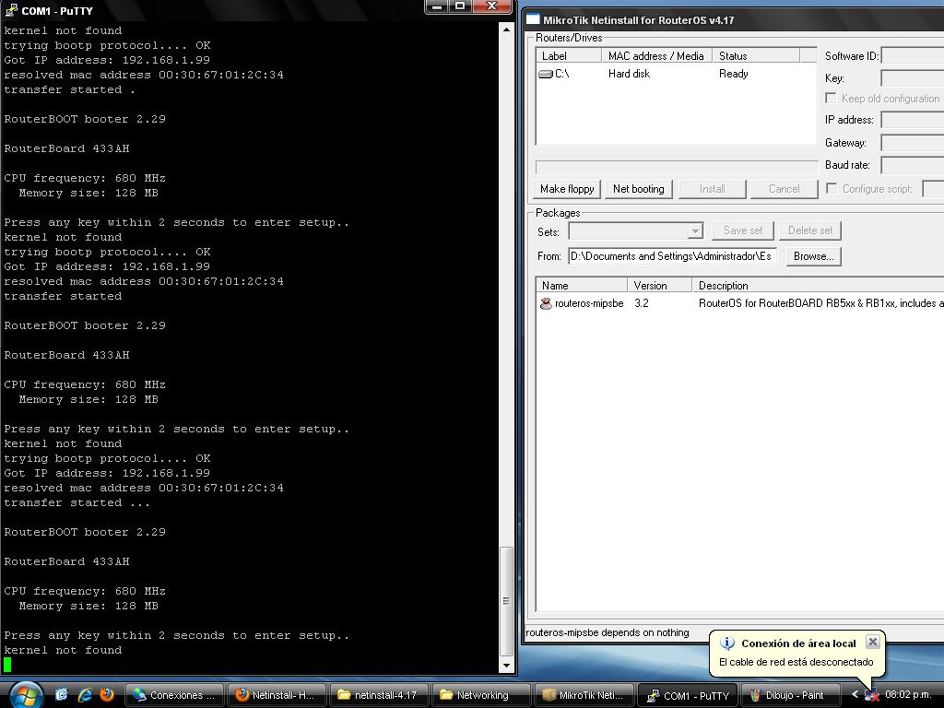Viewport: 944px width, 708px height.
Task: Sort by MAC address / Media column
Action: point(656,56)
